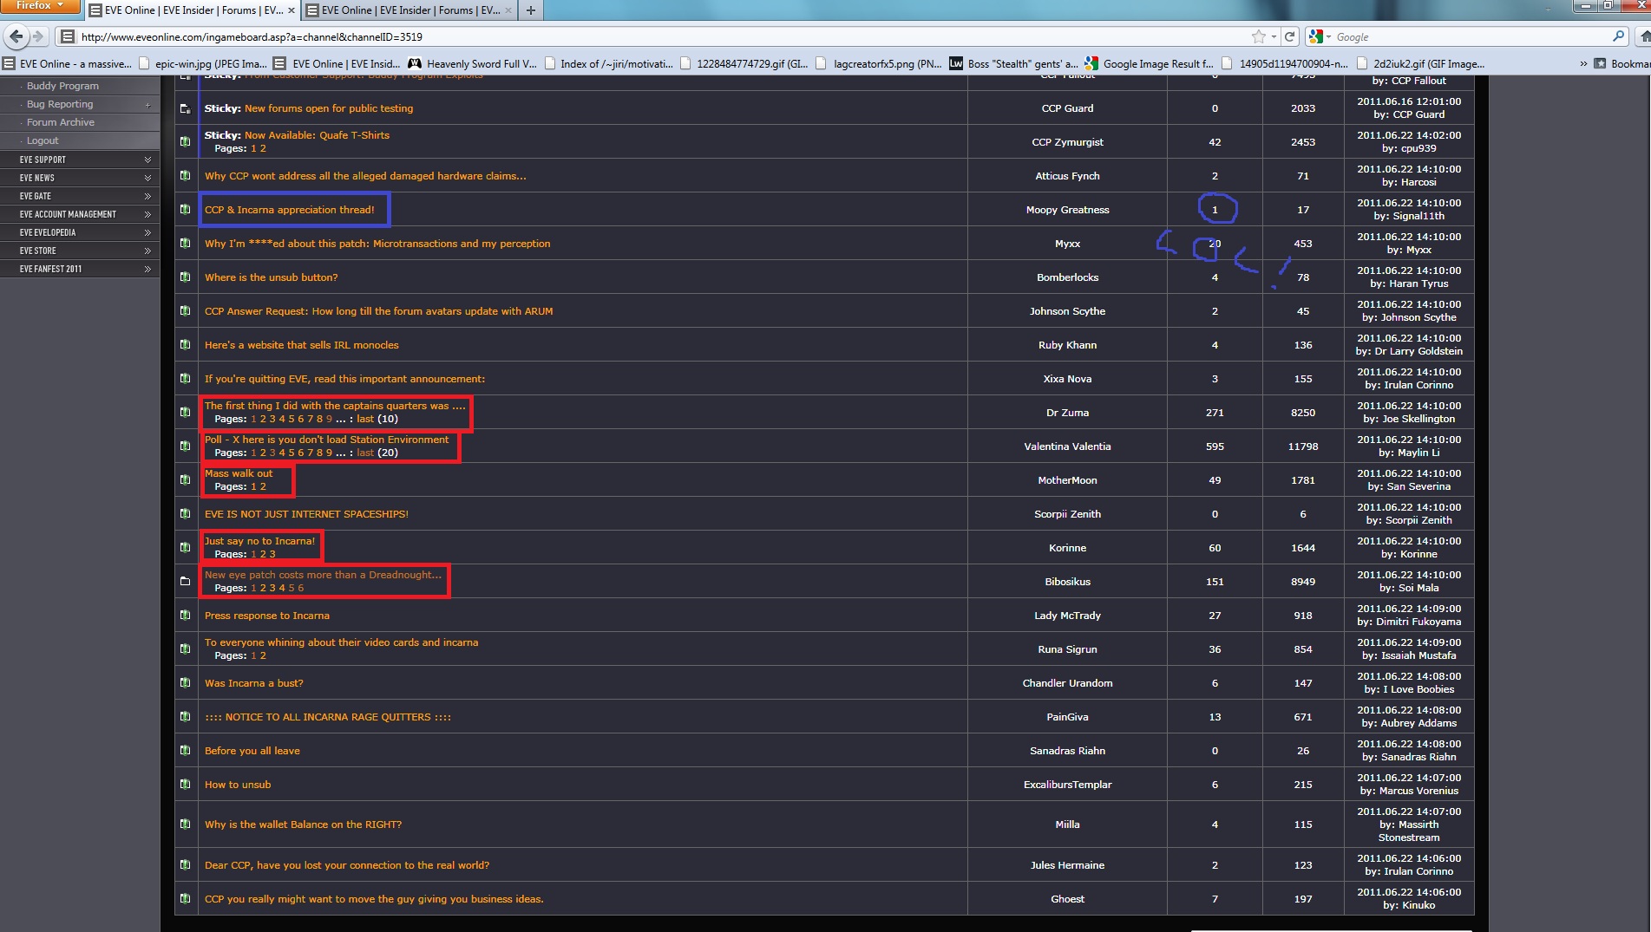Click the Google search magnifier icon
The width and height of the screenshot is (1651, 932).
coord(1619,36)
